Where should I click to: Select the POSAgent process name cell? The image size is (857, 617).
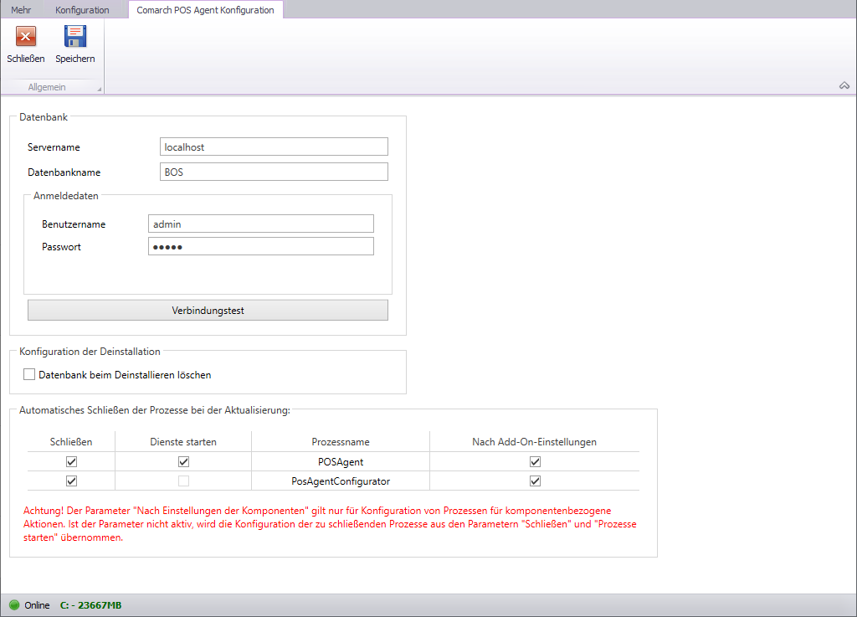tap(341, 462)
